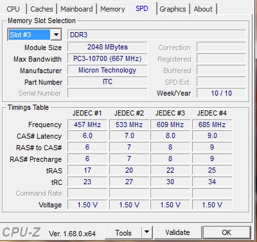The height and width of the screenshot is (242, 257).
Task: Click the empty Buffered field
Action: 221,70
